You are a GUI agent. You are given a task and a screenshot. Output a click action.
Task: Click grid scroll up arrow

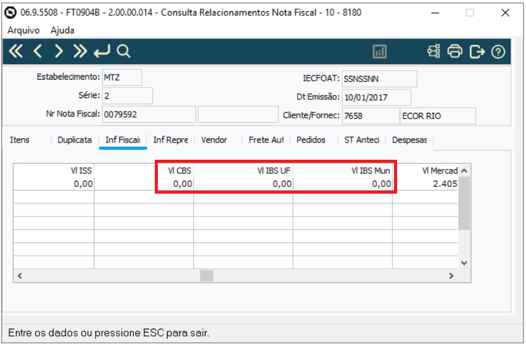pos(464,170)
